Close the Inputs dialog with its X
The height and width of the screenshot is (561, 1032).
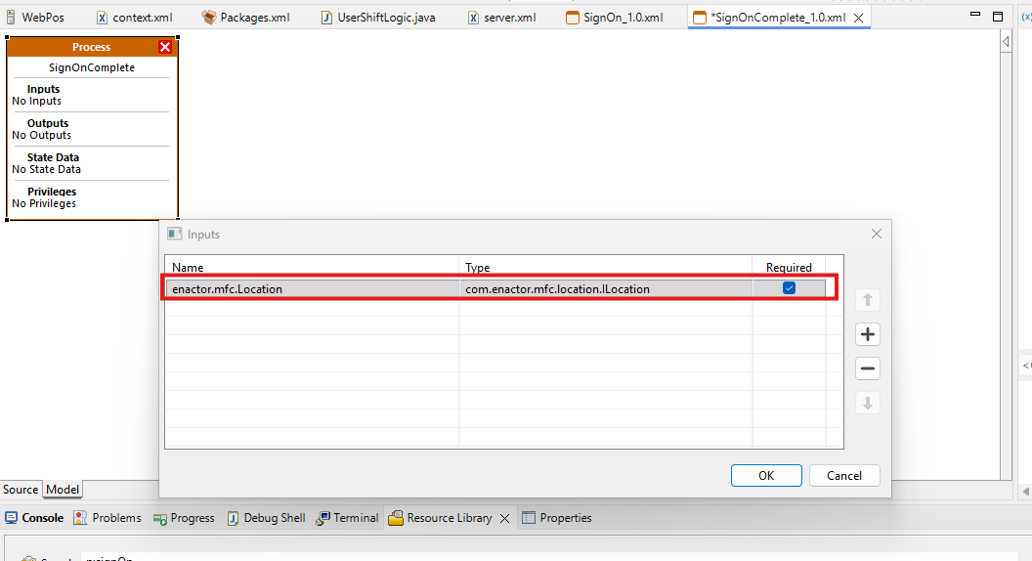click(x=876, y=234)
